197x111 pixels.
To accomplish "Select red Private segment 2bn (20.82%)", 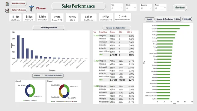I will [62, 87].
